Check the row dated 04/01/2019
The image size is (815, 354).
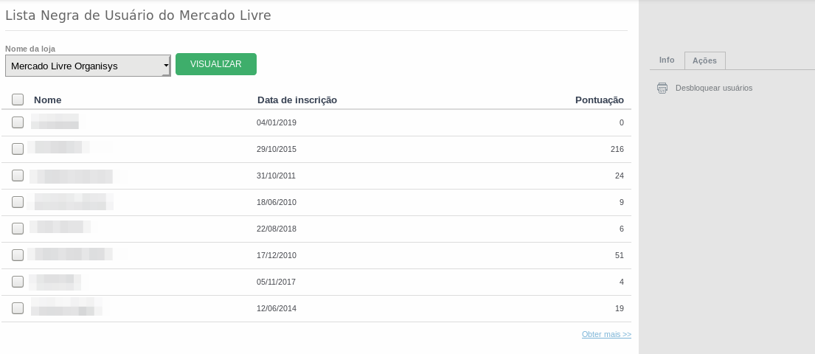tap(18, 122)
